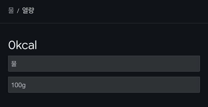Open the "물" breadcrumb link
The image size is (208, 107).
click(11, 10)
